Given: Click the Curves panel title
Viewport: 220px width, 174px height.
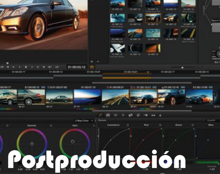Looking at the screenshot, I should point(102,120).
